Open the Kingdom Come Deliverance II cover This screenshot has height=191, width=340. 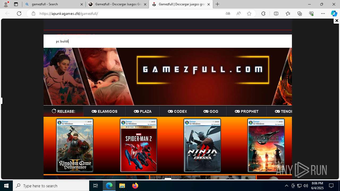coord(75,145)
